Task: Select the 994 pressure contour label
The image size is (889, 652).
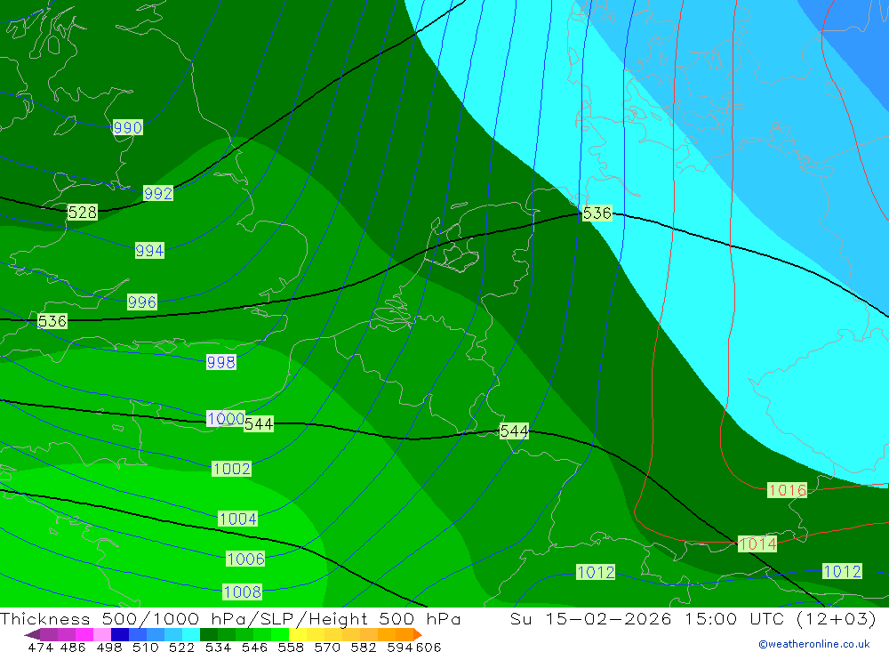Action: [x=149, y=250]
